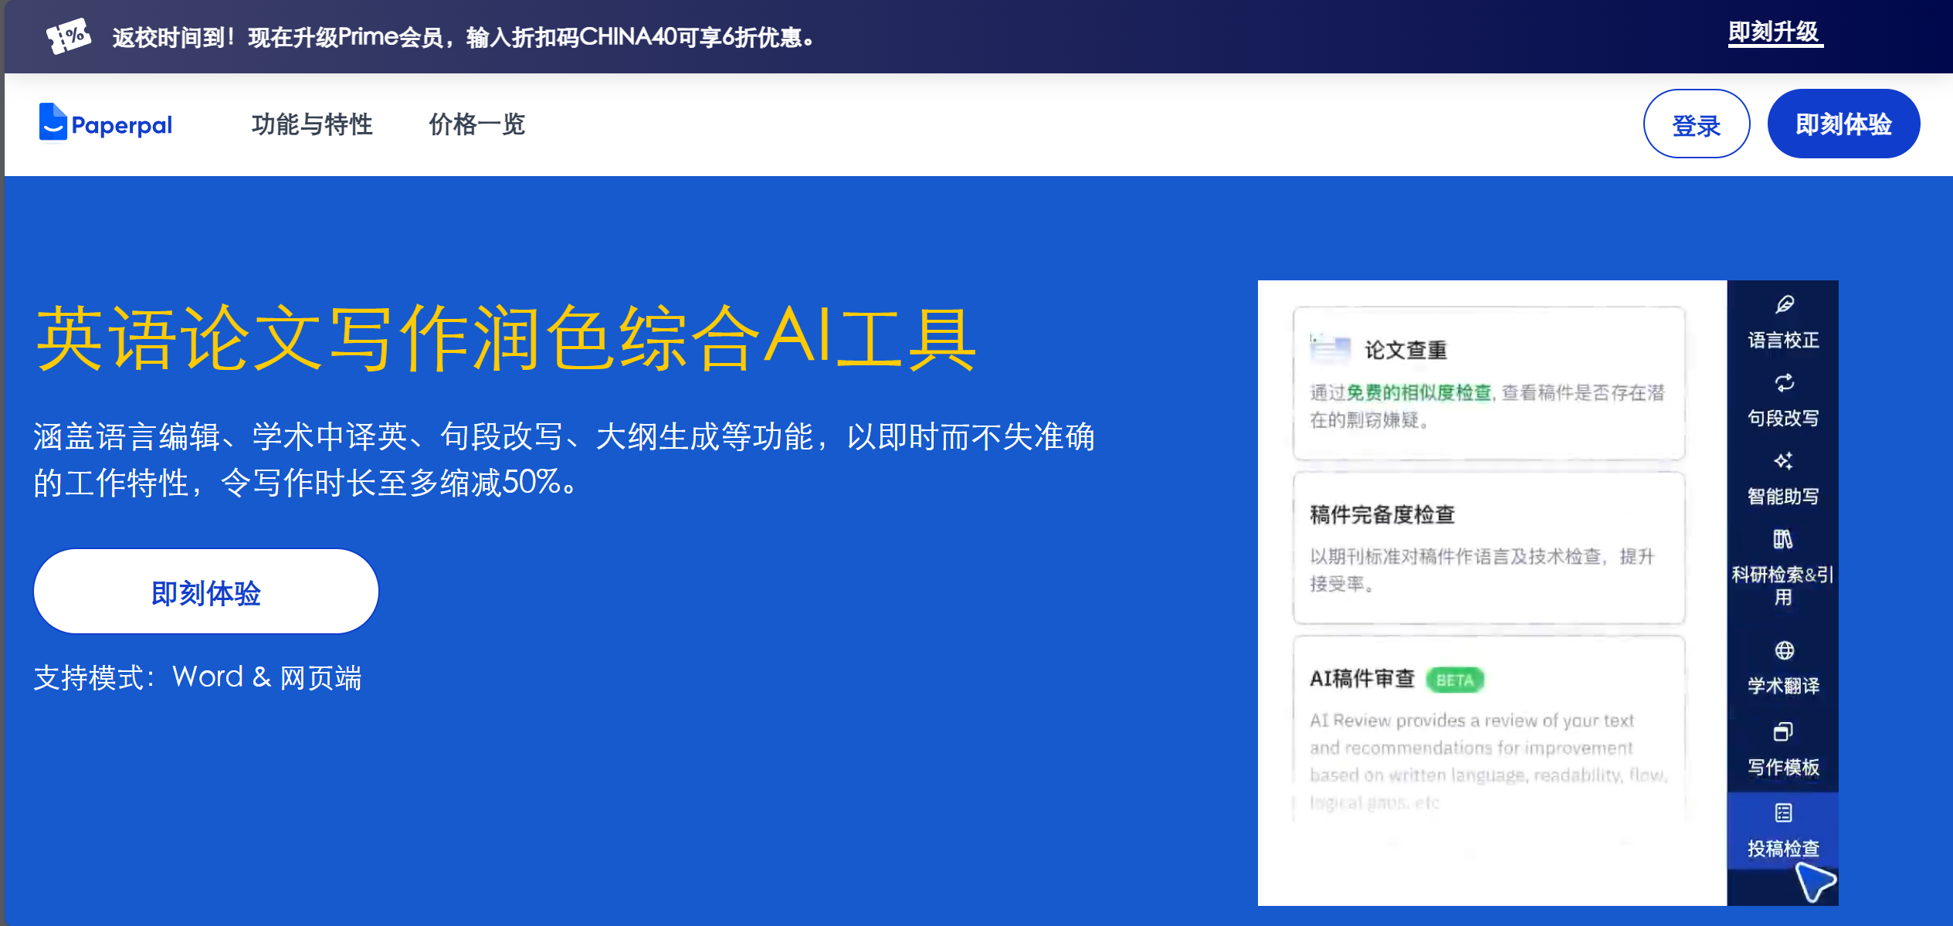
Task: Open the 句段改写 feature icon
Action: pyautogui.click(x=1781, y=402)
